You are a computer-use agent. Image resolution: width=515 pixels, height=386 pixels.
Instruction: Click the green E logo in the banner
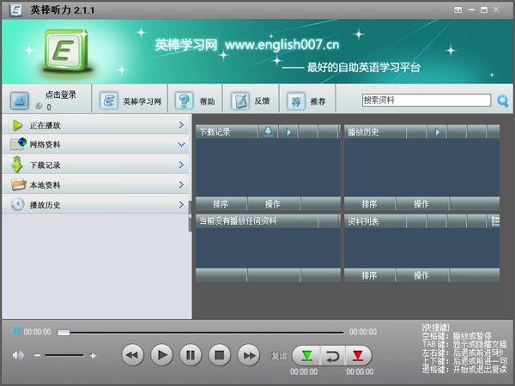[67, 51]
